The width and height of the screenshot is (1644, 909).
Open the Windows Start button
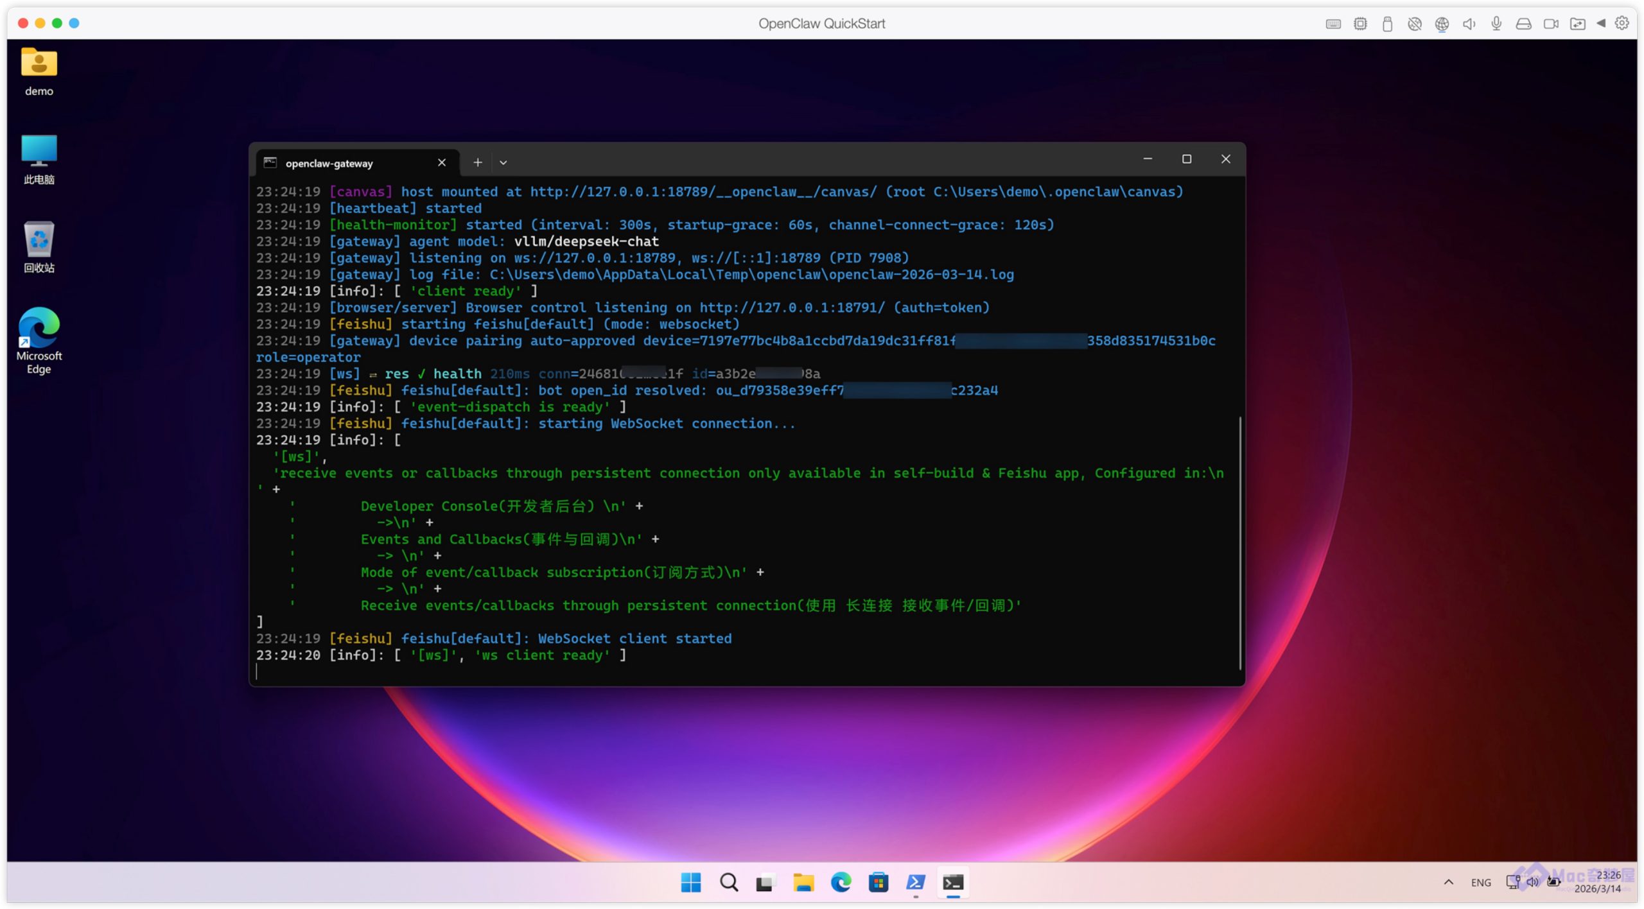(x=690, y=882)
